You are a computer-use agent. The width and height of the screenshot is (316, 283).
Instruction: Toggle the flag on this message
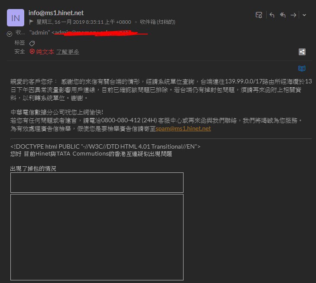tap(31, 22)
